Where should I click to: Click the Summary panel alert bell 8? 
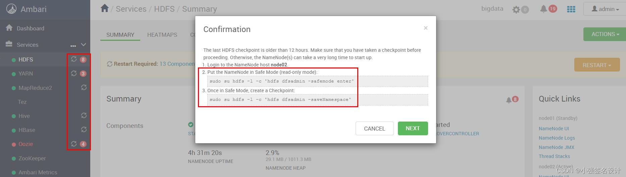(512, 100)
